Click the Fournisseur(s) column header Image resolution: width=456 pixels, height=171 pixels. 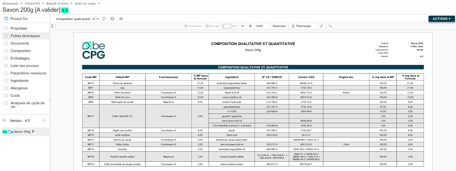coord(168,77)
